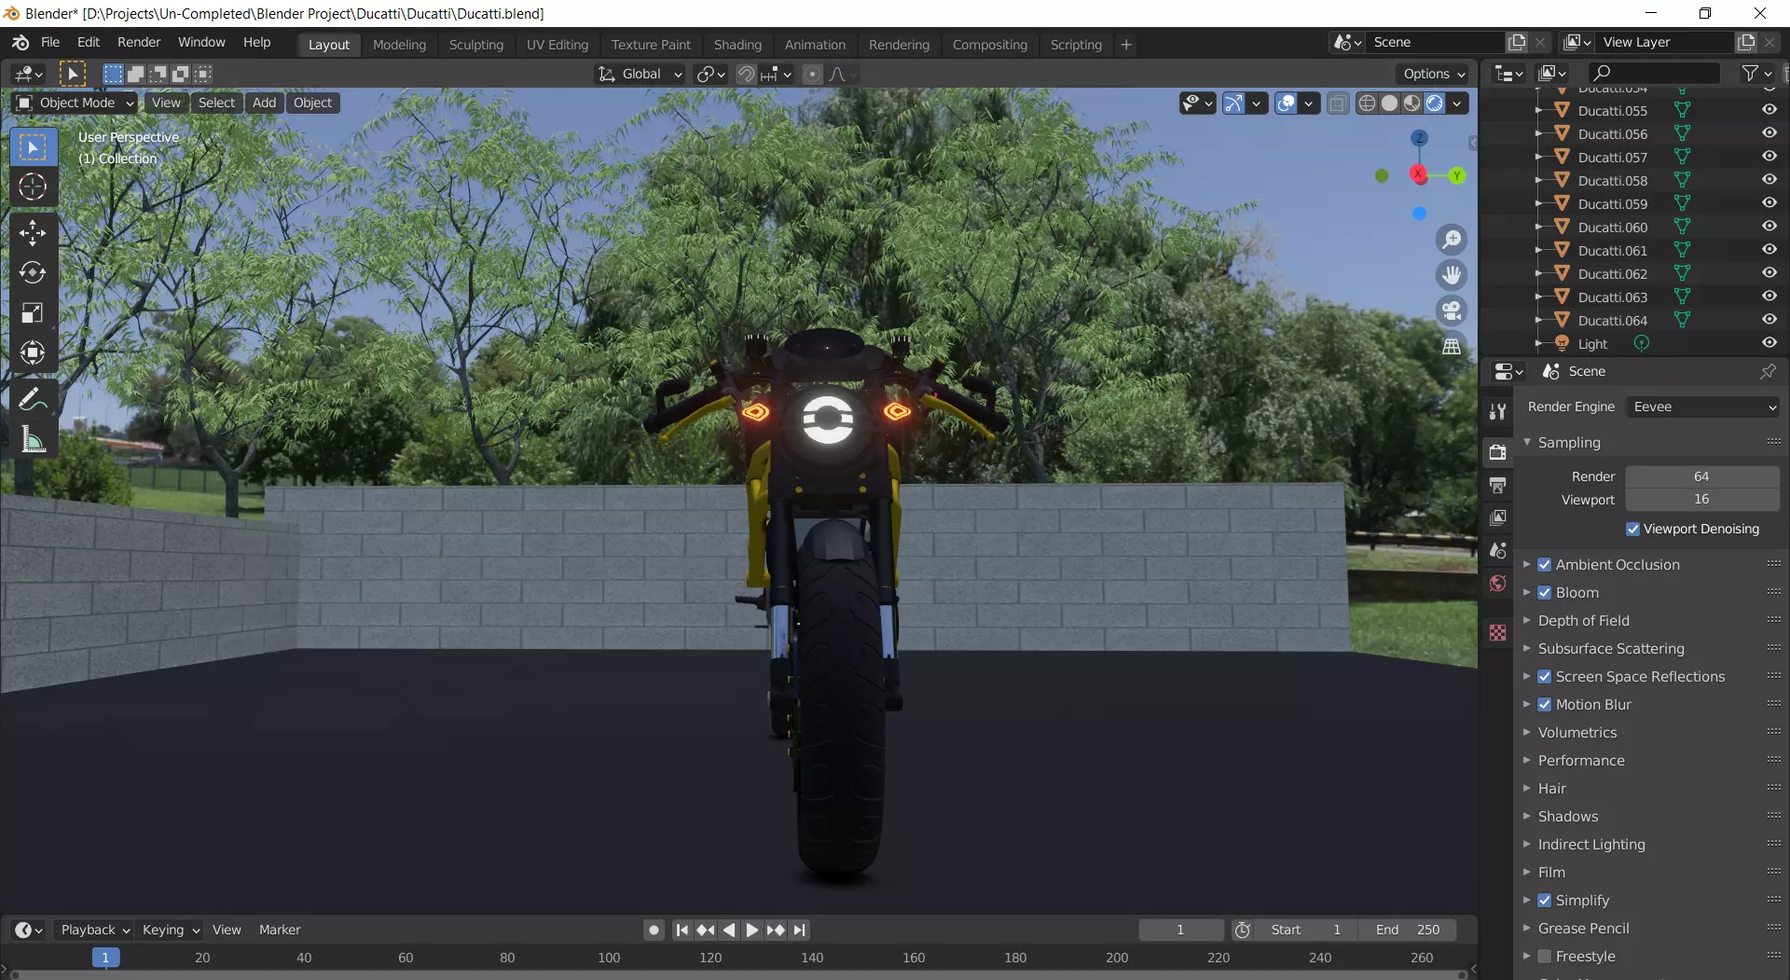
Task: Switch to solid viewport shading
Action: pos(1389,103)
